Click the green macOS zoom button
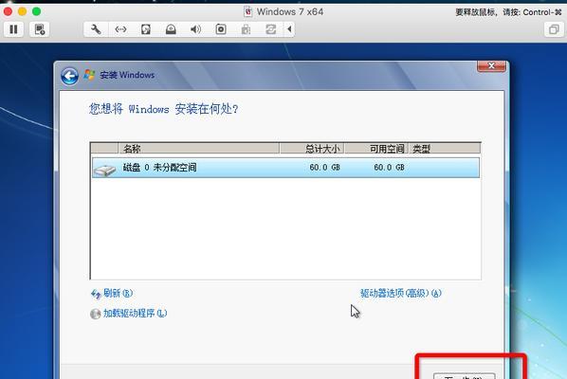This screenshot has height=379, width=567. click(x=37, y=11)
